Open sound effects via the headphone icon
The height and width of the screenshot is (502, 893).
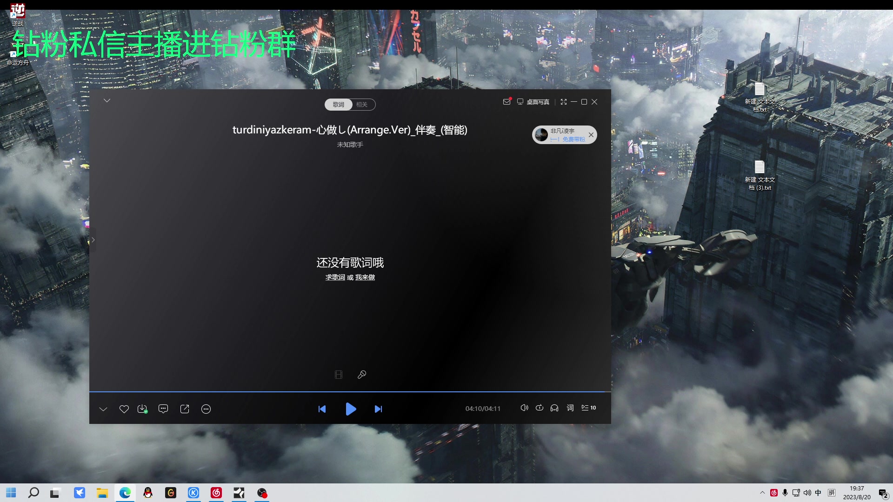[x=554, y=408]
